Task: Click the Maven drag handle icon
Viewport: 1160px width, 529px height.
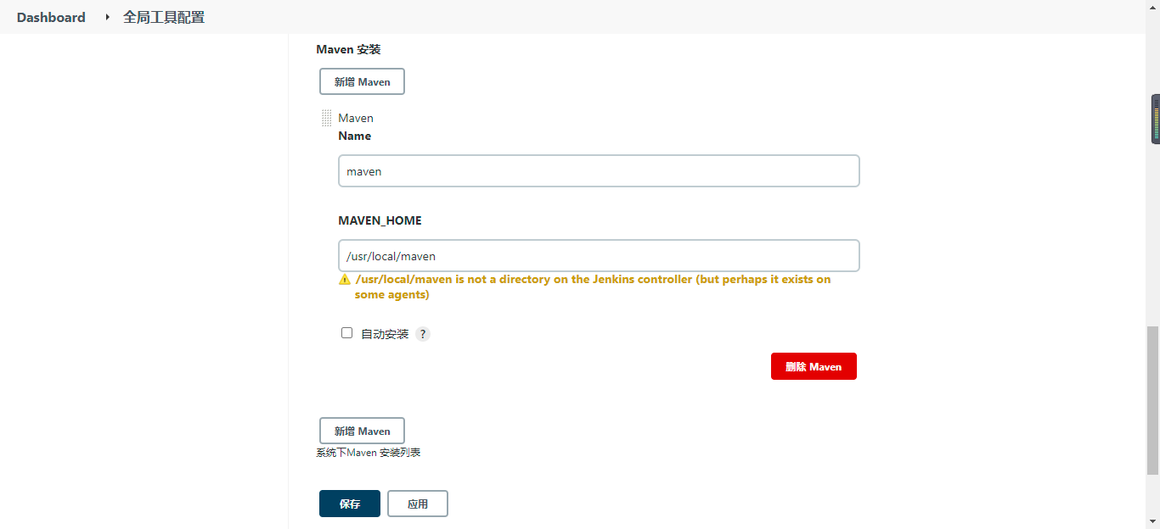Action: (x=327, y=118)
